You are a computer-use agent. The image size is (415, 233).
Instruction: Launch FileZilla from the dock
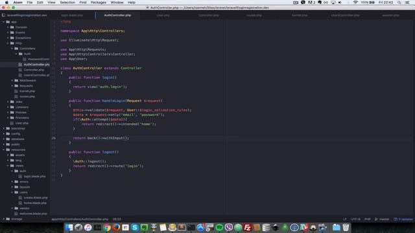(247, 227)
